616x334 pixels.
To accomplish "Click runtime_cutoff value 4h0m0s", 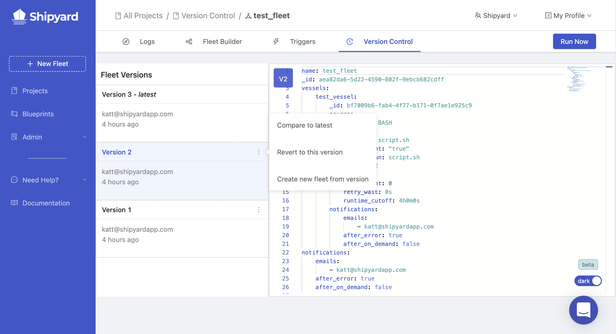I will pos(409,201).
